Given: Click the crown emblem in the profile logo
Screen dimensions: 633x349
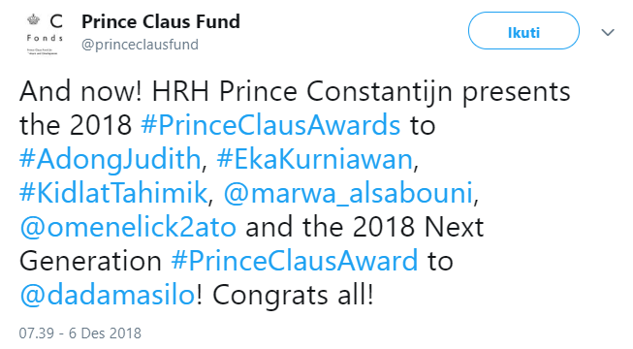Looking at the screenshot, I should coord(34,19).
